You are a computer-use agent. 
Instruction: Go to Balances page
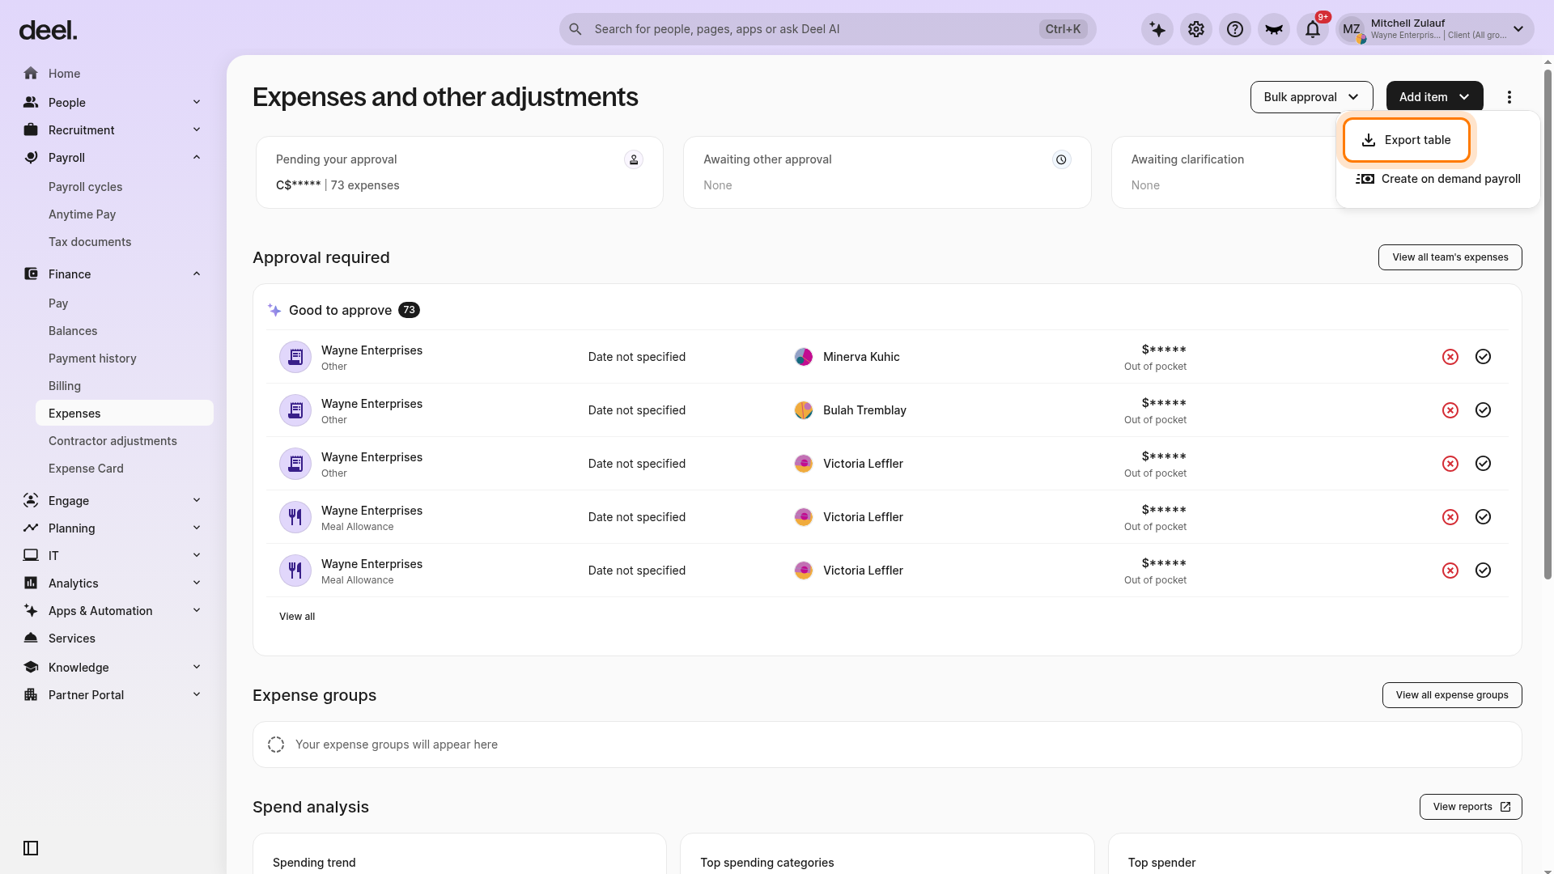tap(73, 331)
